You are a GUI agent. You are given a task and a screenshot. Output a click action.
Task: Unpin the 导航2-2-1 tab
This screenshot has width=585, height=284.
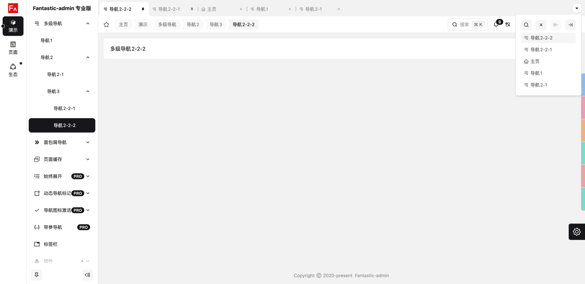[x=192, y=9]
